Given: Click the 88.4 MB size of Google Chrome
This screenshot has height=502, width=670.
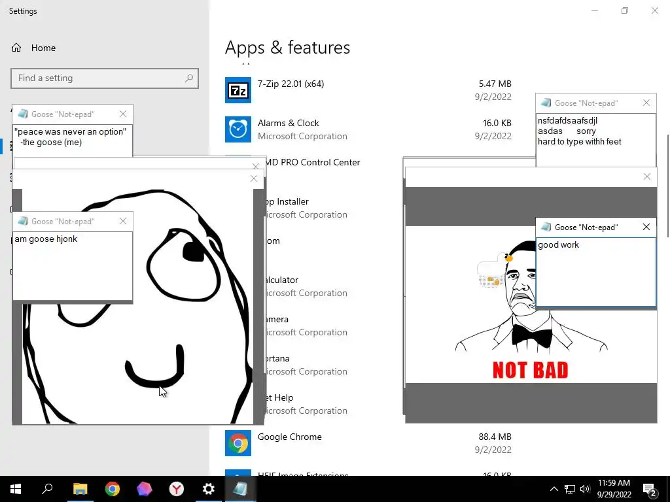Looking at the screenshot, I should pyautogui.click(x=495, y=437).
